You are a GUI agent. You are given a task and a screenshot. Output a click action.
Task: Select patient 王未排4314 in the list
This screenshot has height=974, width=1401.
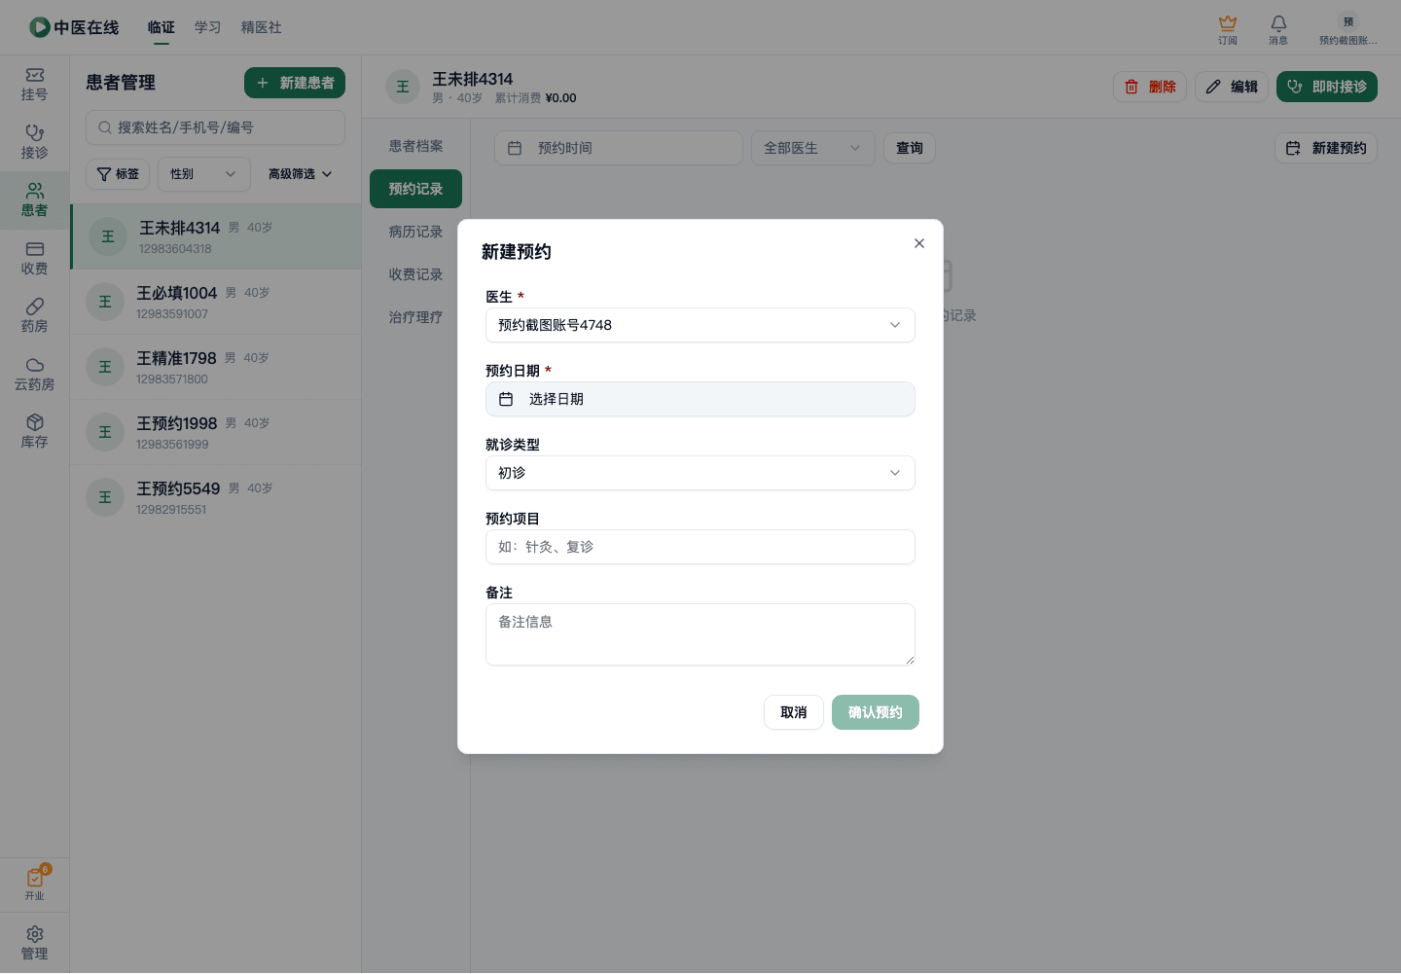point(216,236)
